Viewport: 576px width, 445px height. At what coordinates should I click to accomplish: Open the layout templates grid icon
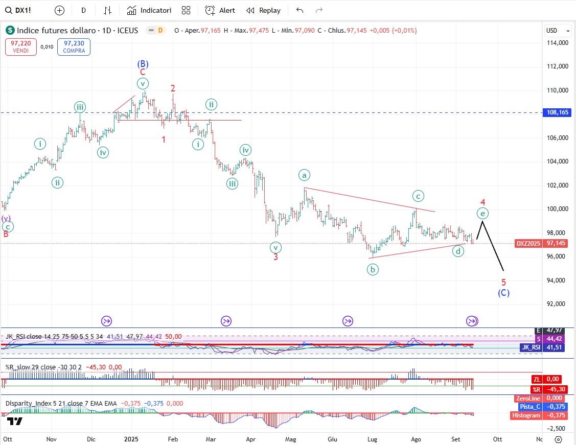(186, 10)
